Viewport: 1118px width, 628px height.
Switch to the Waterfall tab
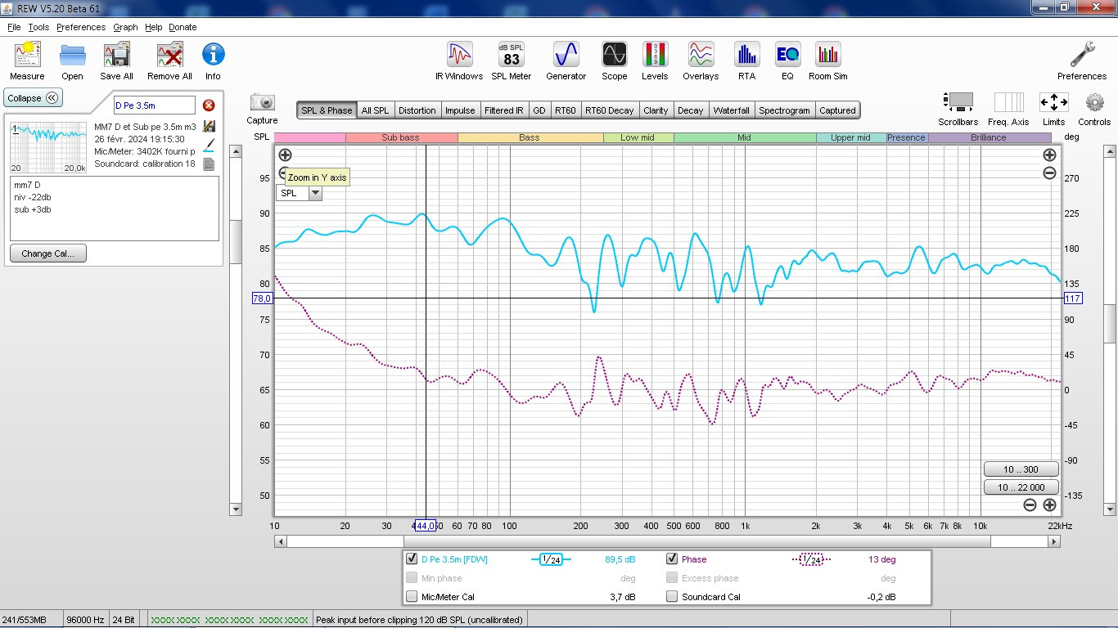[731, 110]
